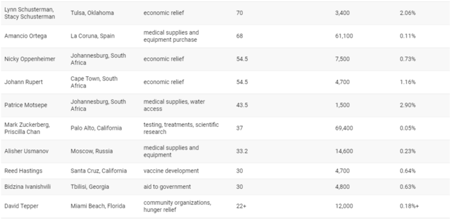The height and width of the screenshot is (219, 450).
Task: Click the vaccine development cause cell
Action: coord(171,171)
